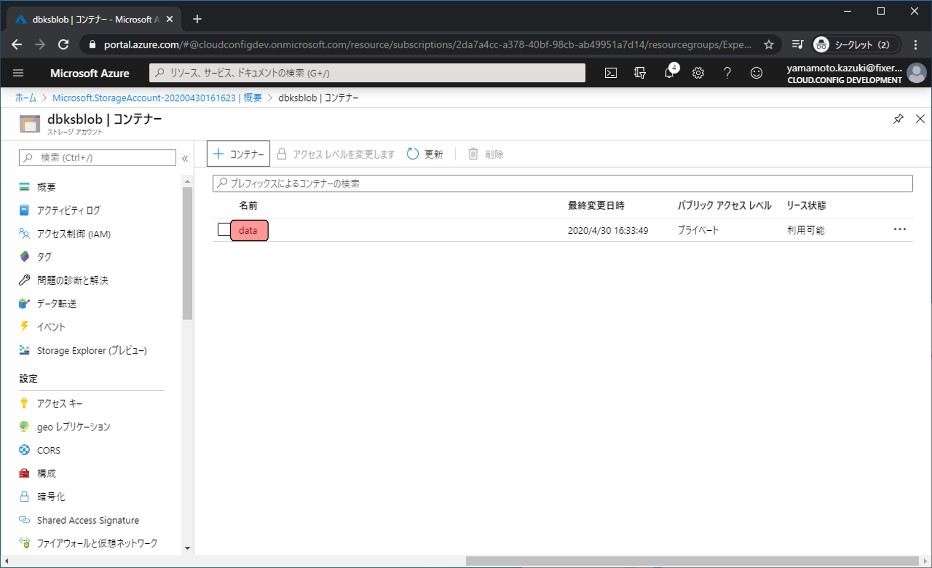Open Storage Explorer (プレビュー) menu item
Image resolution: width=932 pixels, height=568 pixels.
(x=91, y=350)
